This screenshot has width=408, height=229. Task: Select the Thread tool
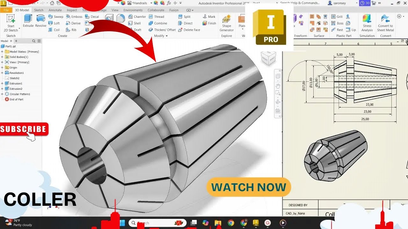pos(156,17)
